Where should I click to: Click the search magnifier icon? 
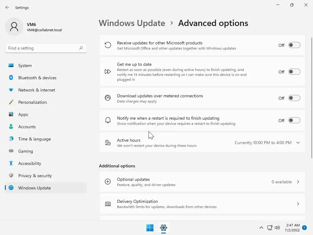[81, 48]
